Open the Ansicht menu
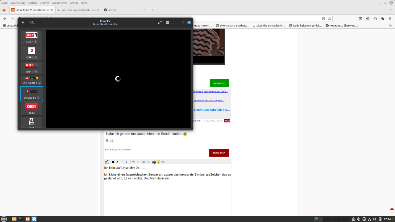The width and height of the screenshot is (395, 222). 32,3
